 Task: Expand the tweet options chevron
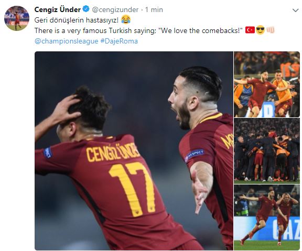[x=296, y=10]
